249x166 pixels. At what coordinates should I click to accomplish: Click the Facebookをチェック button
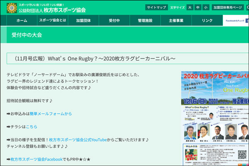point(236,20)
